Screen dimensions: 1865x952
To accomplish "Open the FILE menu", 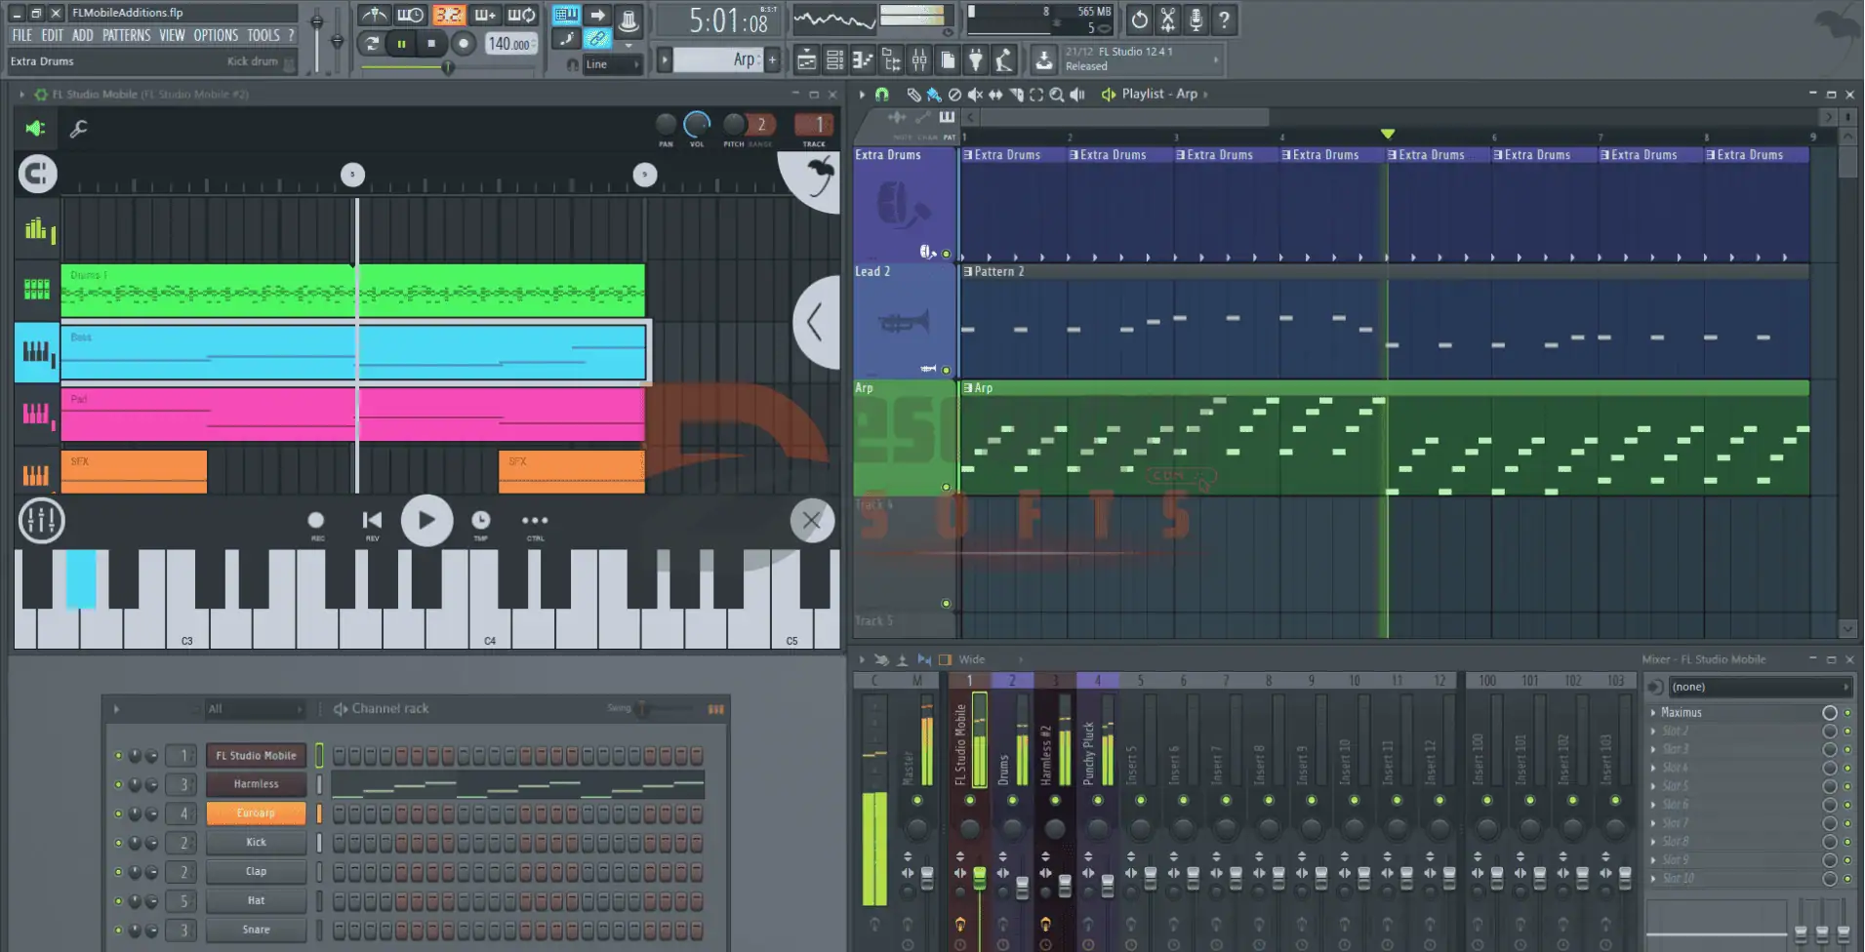I will point(21,35).
